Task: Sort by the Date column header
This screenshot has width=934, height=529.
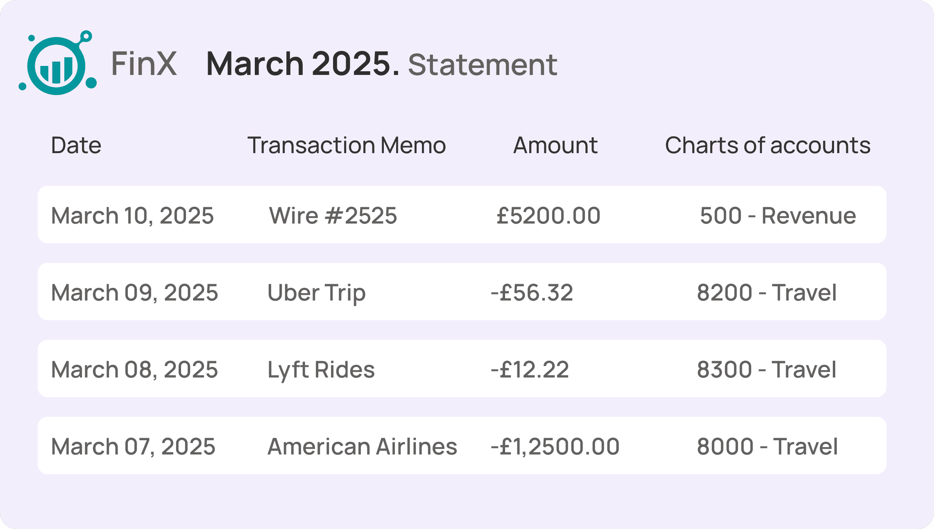Action: [76, 145]
